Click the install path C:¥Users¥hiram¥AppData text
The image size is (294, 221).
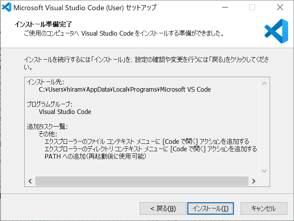coord(125,89)
